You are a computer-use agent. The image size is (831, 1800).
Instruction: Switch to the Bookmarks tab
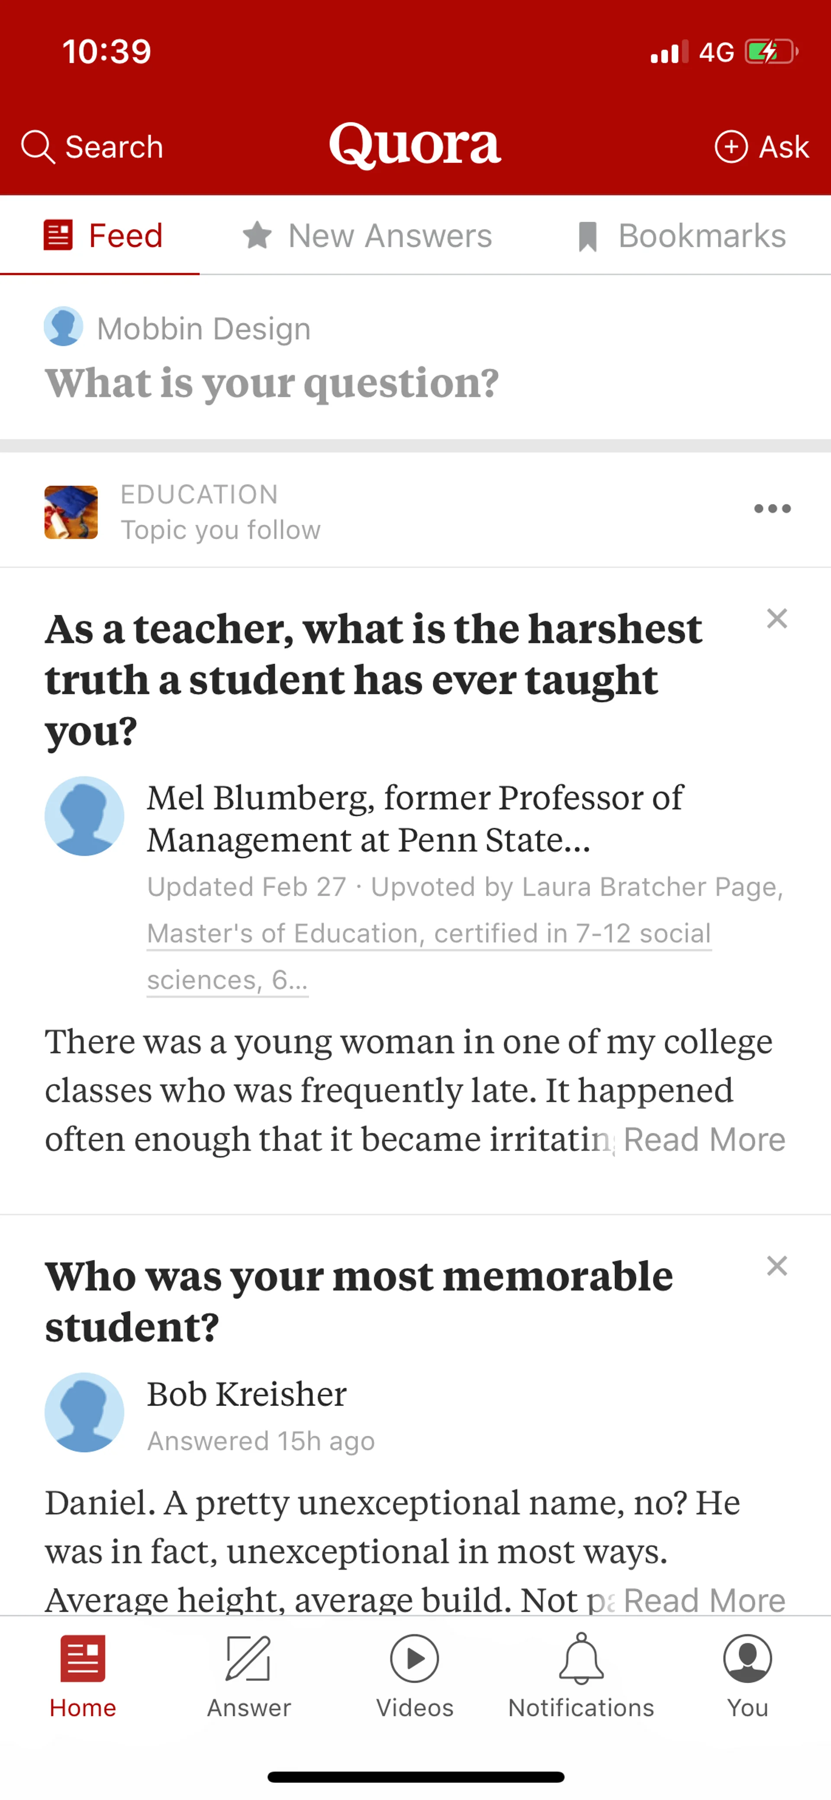click(682, 236)
